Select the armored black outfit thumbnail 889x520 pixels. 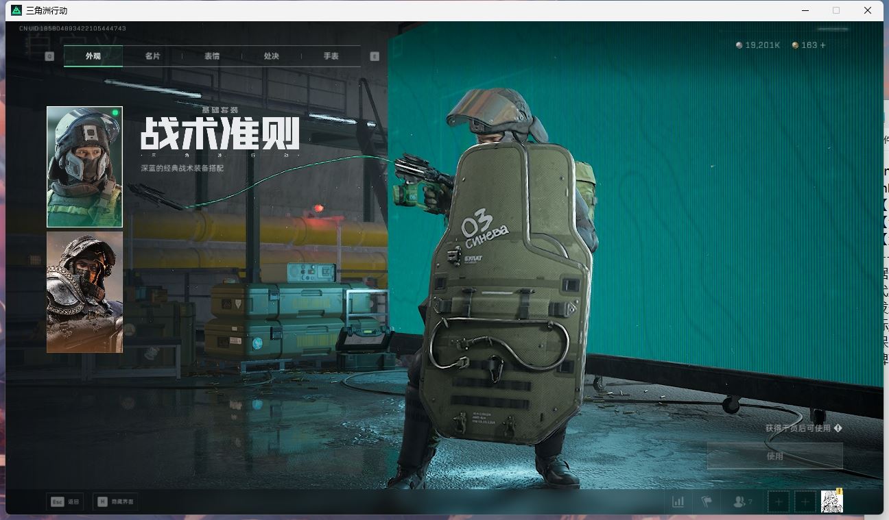(x=84, y=292)
